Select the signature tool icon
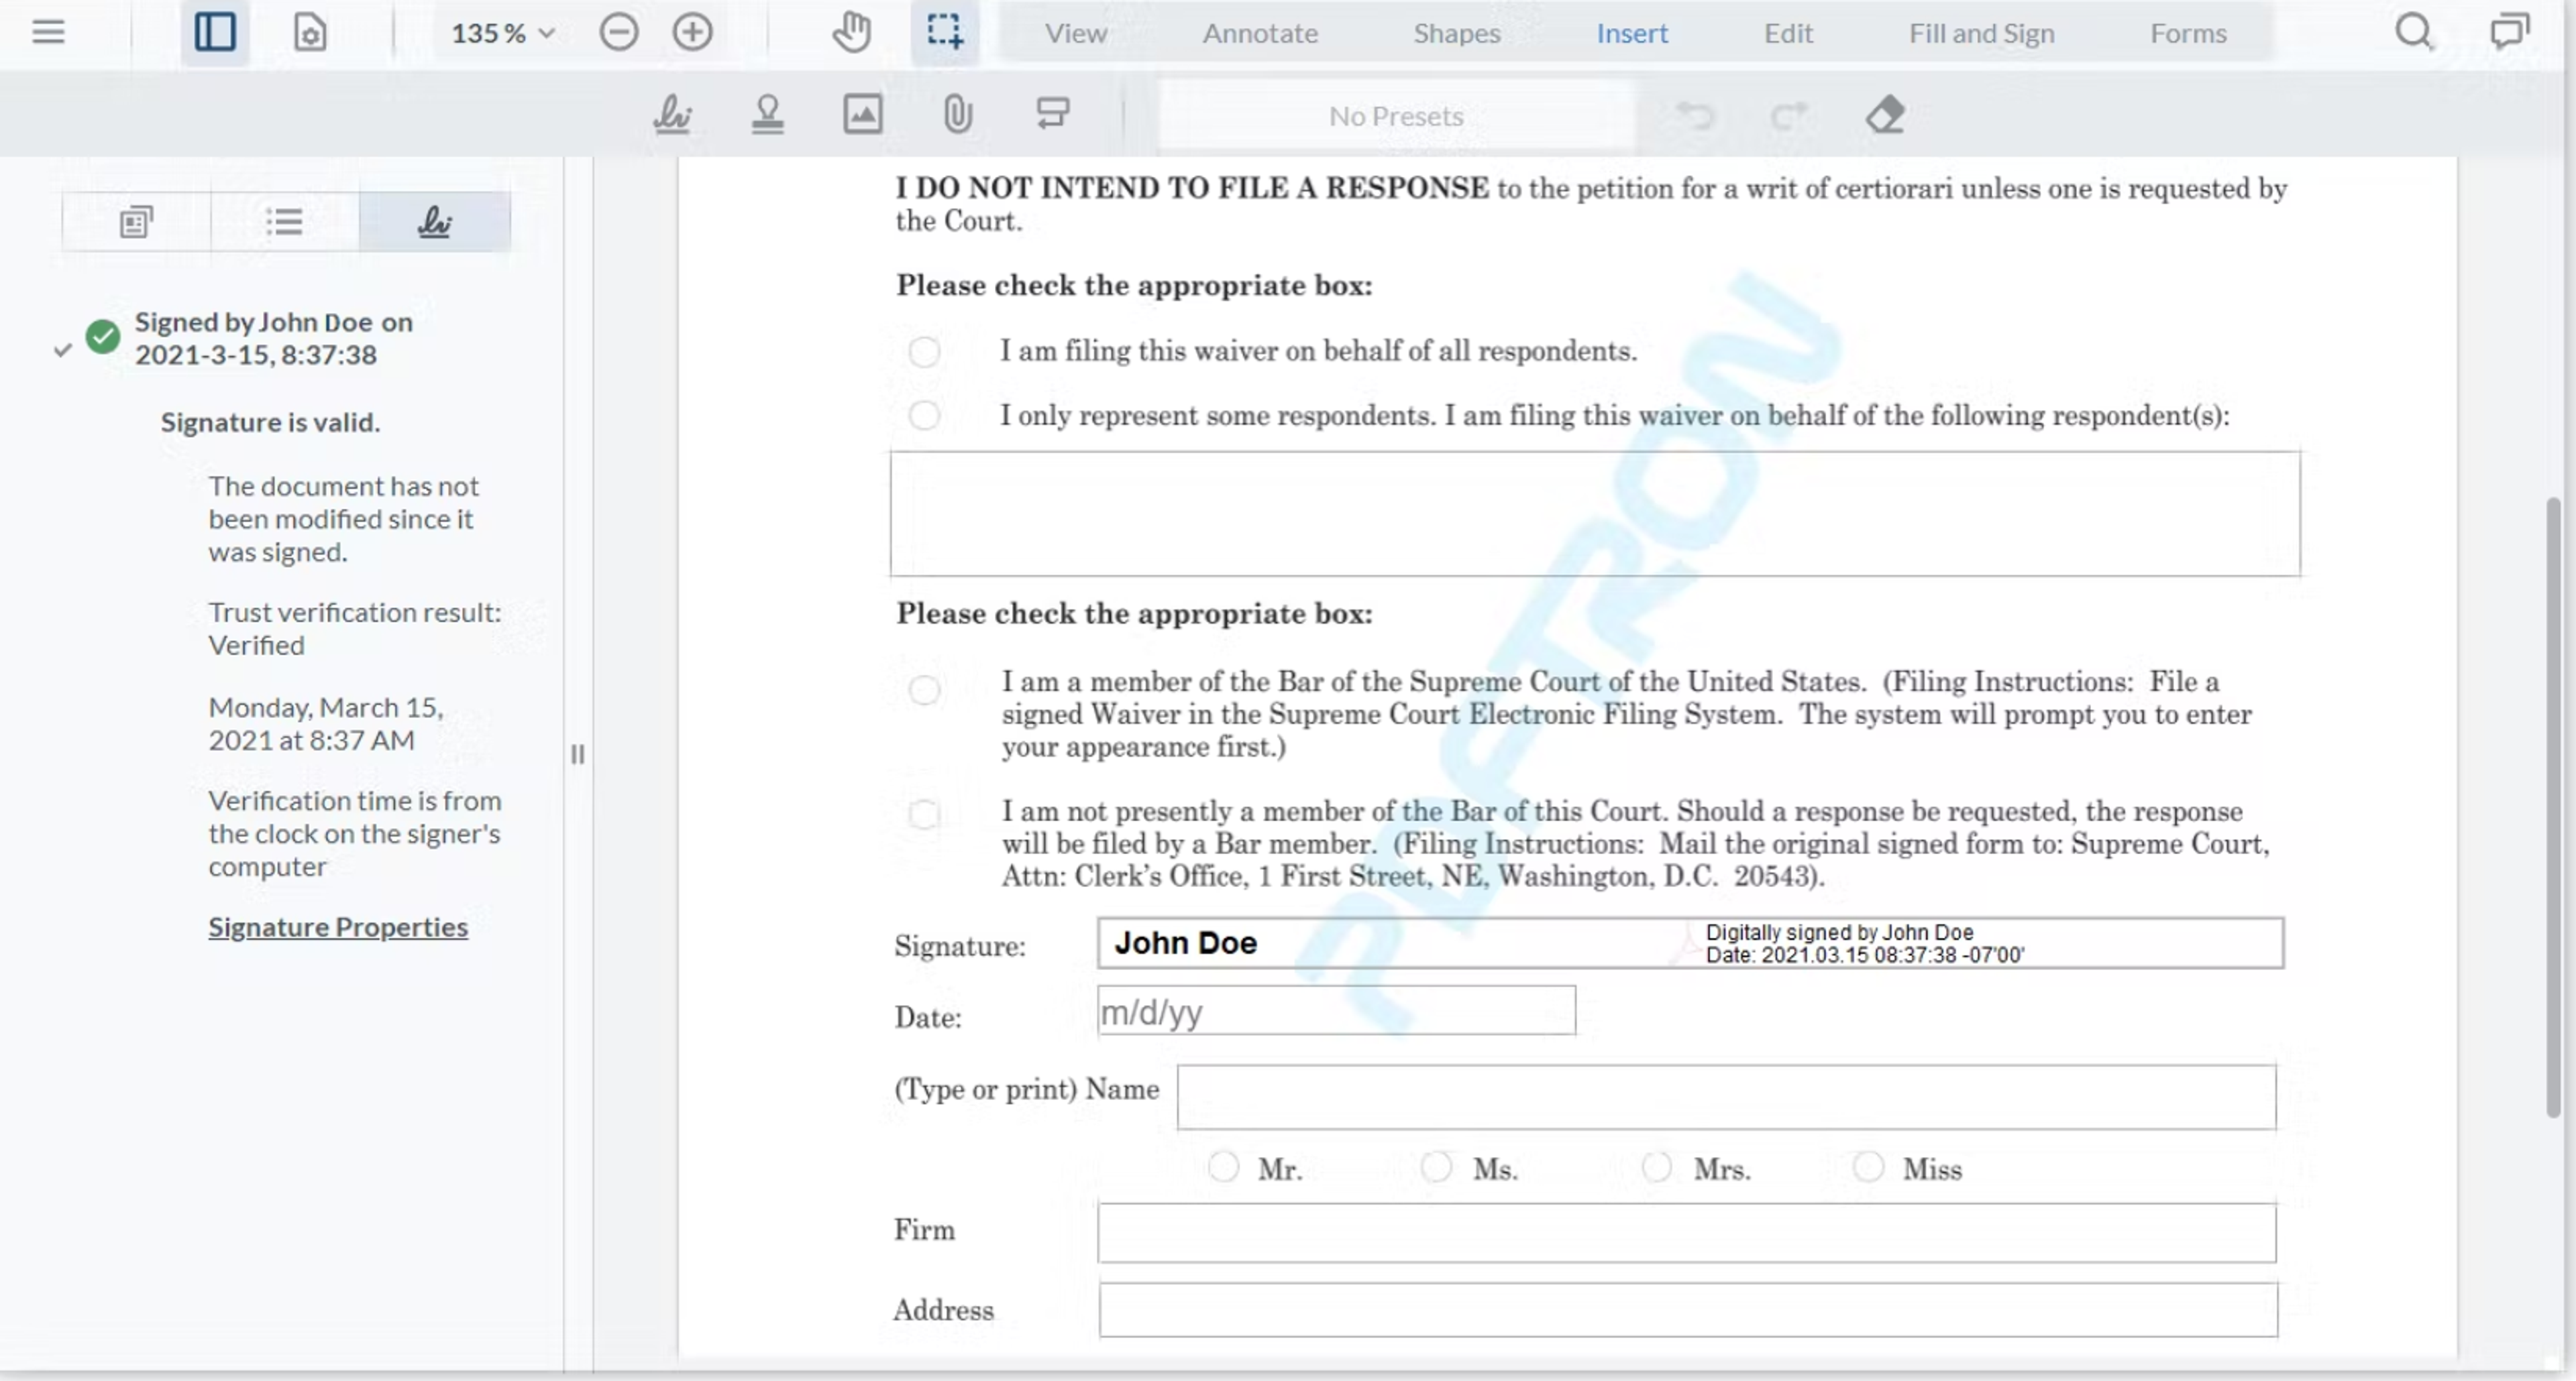This screenshot has height=1381, width=2576. click(672, 114)
